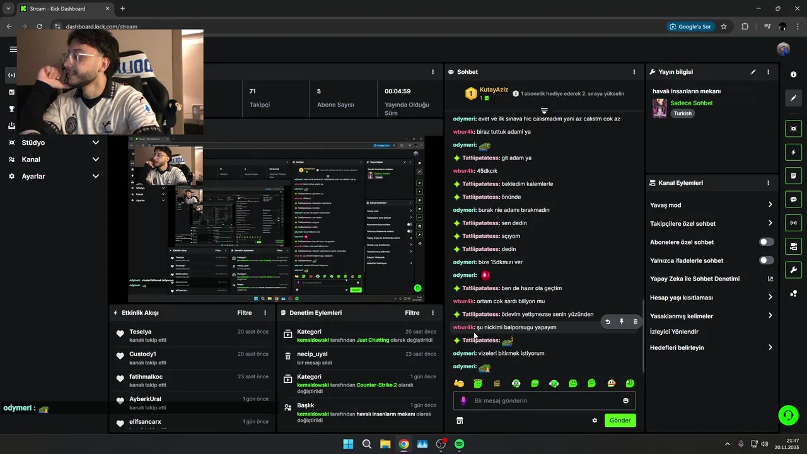The width and height of the screenshot is (807, 454).
Task: Open the Sohbet panel three-dot menu
Action: 634,72
